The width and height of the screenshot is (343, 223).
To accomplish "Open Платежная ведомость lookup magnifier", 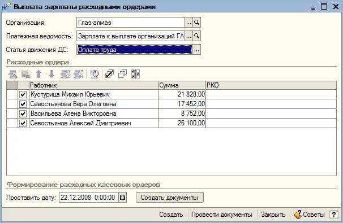I will pos(196,36).
